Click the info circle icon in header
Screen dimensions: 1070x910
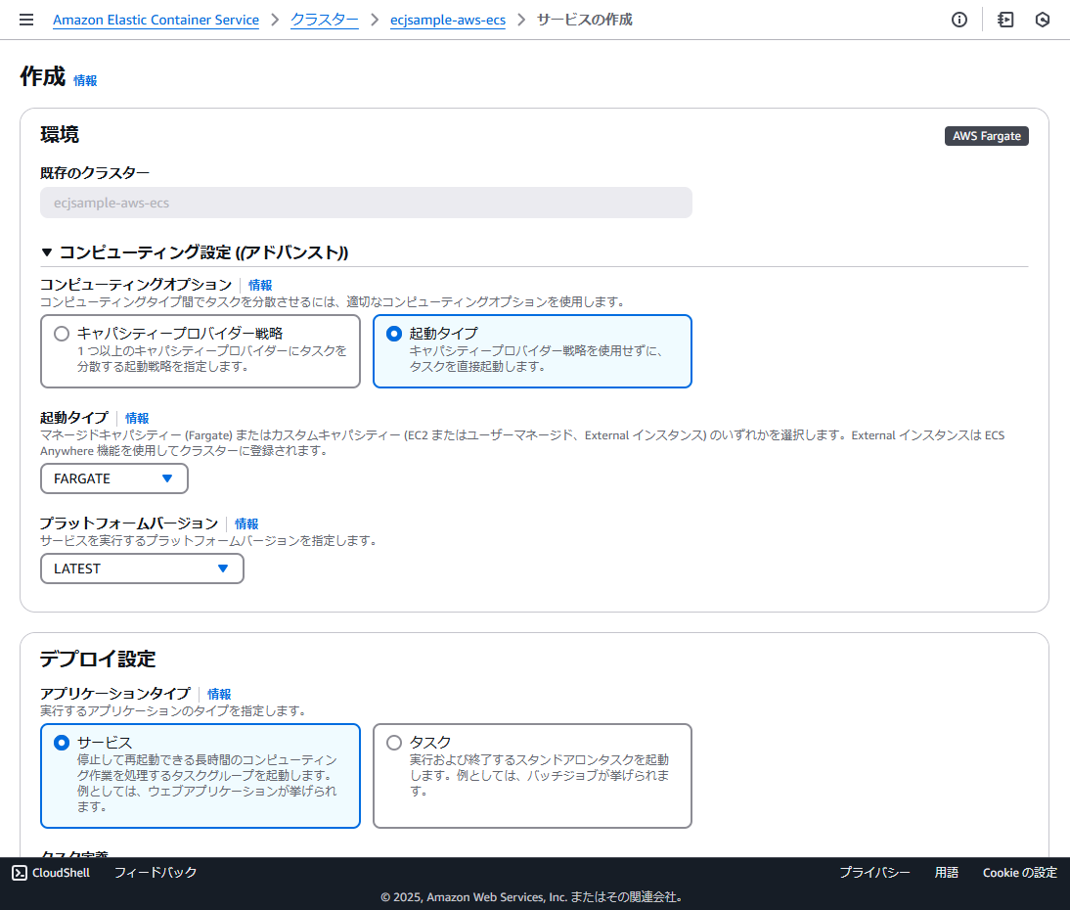[959, 20]
